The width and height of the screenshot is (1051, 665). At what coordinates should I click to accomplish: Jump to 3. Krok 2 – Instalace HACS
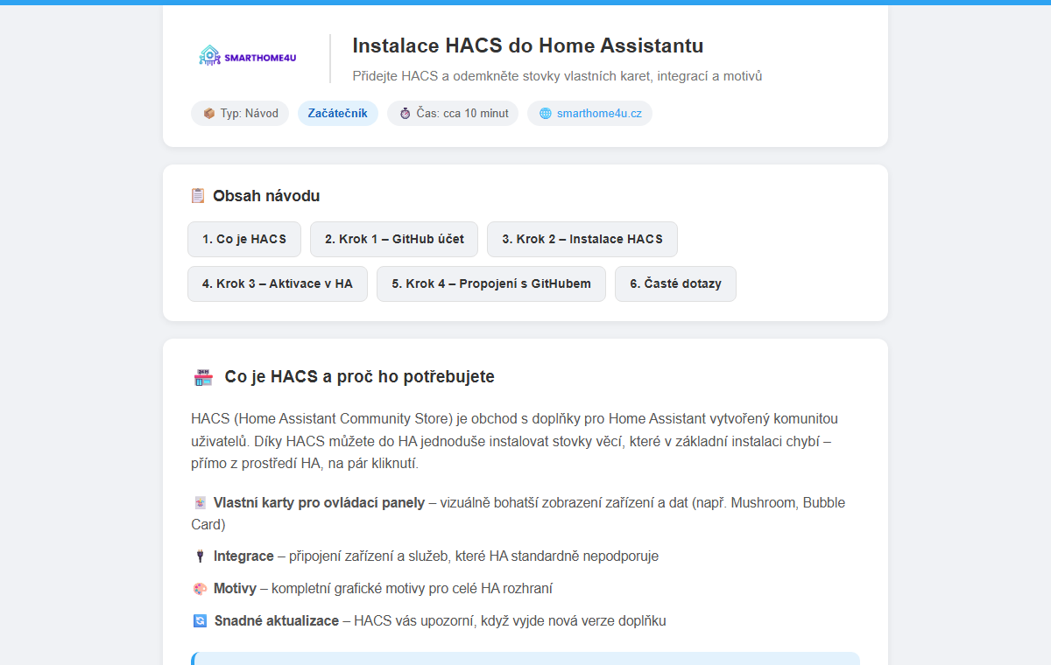click(x=582, y=239)
